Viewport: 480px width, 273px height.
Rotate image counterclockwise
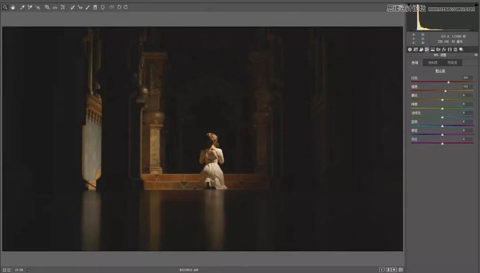119,7
